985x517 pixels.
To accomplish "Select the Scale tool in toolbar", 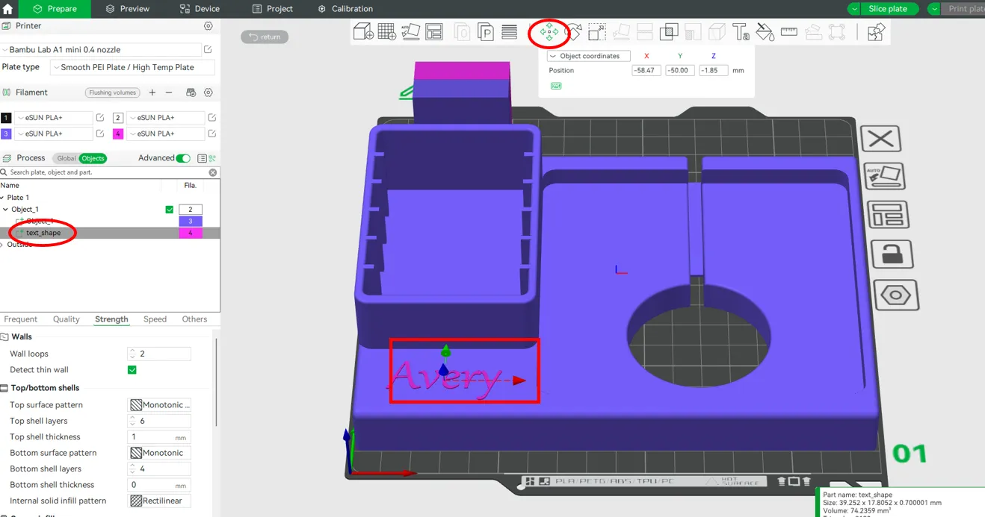I will coord(596,32).
